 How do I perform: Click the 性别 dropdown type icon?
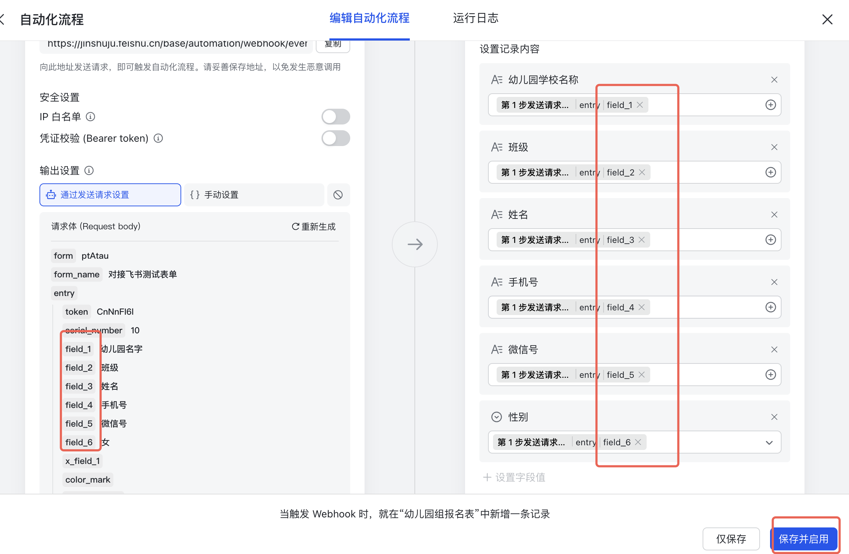[x=496, y=417]
